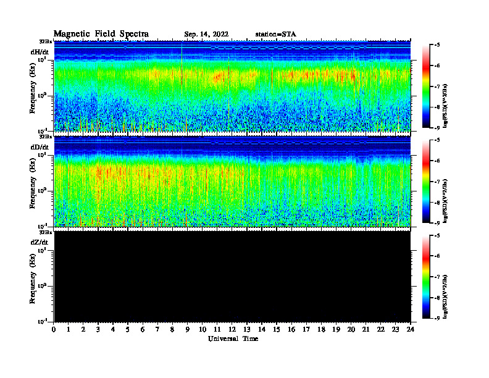This screenshot has width=489, height=378.
Task: Click hour 16 on the time axis
Action: coord(291,330)
